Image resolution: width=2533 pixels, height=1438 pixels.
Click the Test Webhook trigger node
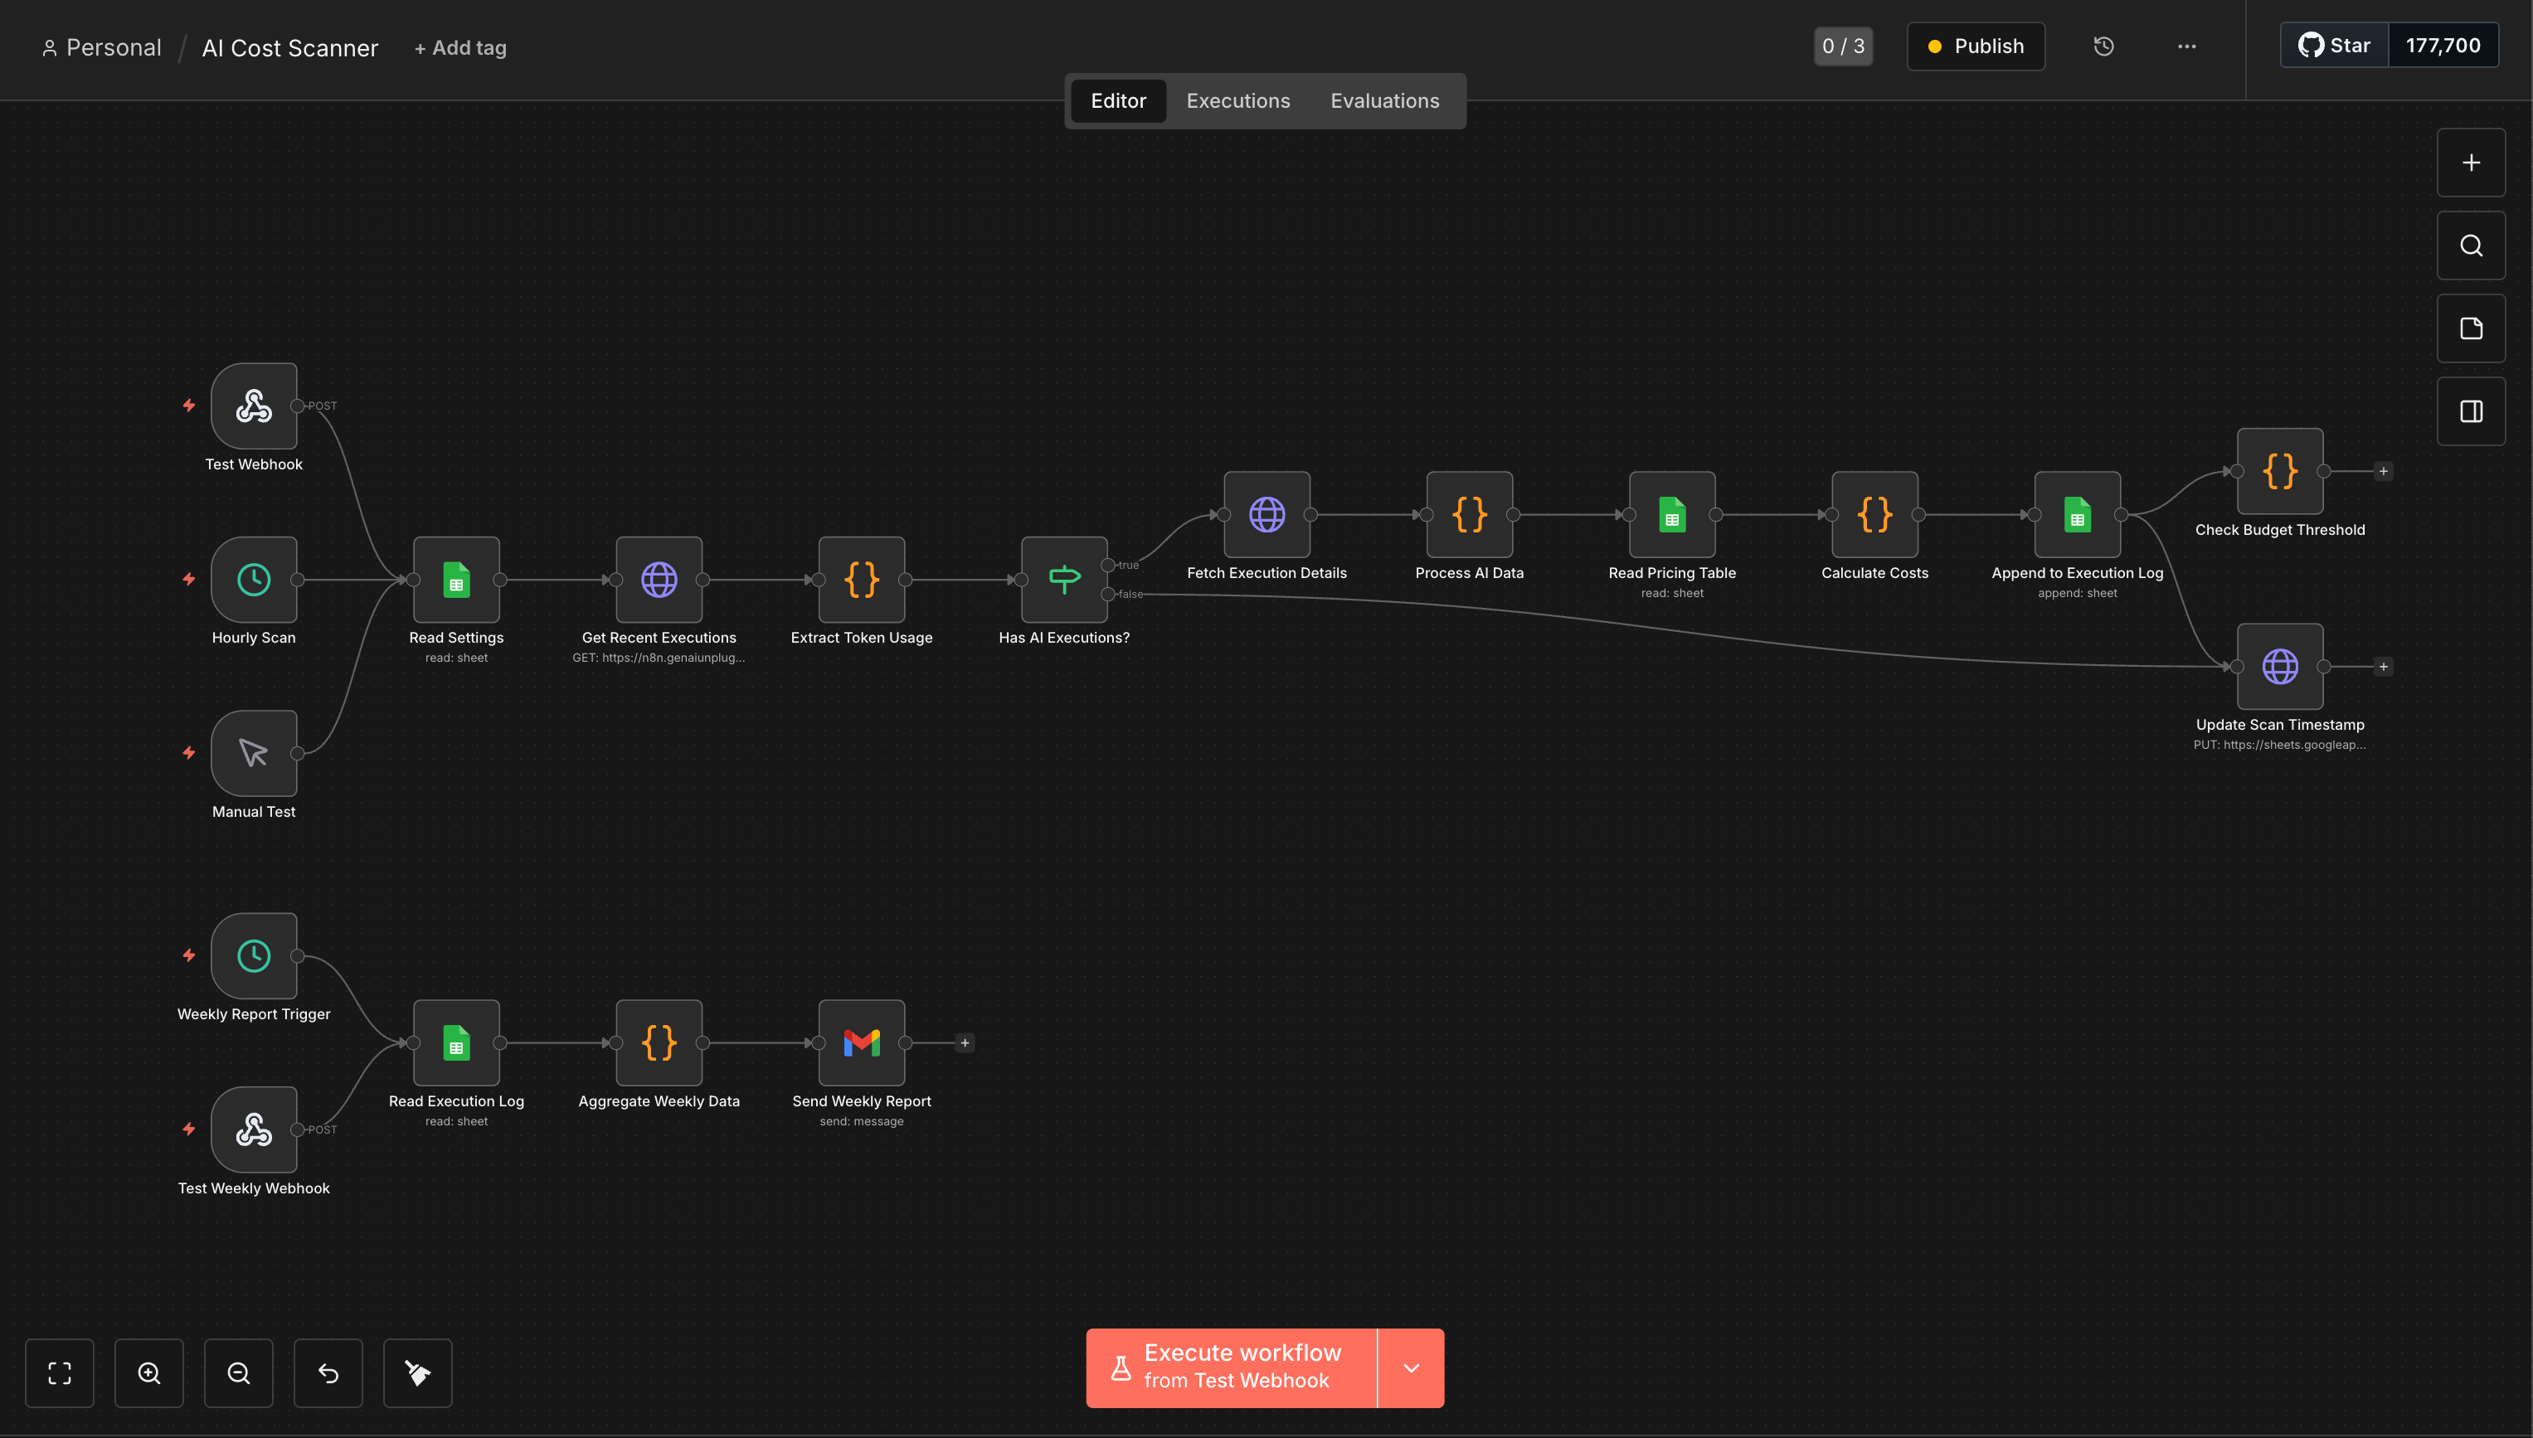coord(254,406)
